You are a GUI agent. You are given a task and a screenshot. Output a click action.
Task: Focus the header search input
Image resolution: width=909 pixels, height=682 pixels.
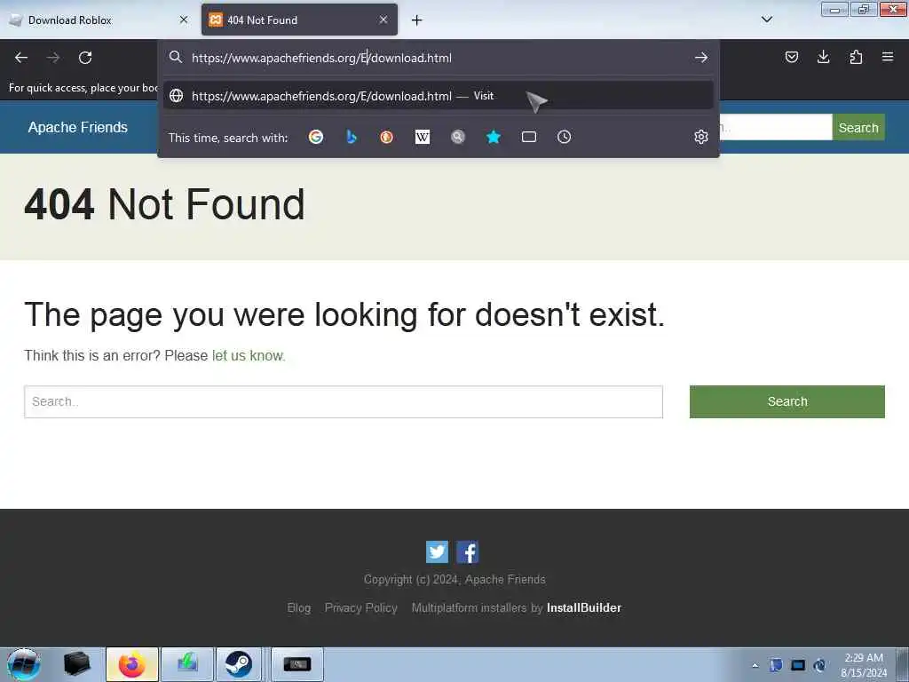776,127
